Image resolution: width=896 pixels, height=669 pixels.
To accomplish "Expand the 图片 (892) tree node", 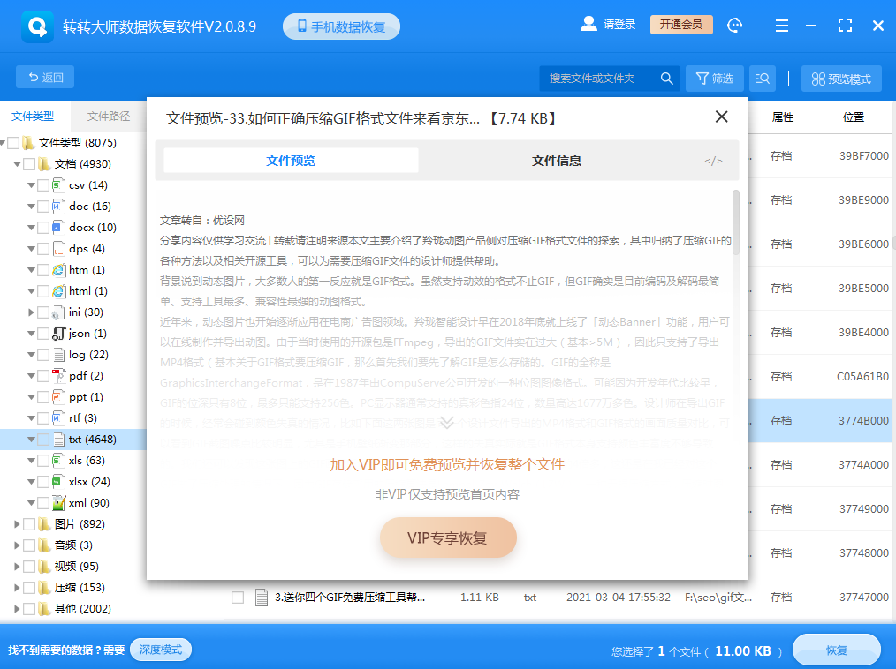I will click(x=17, y=524).
